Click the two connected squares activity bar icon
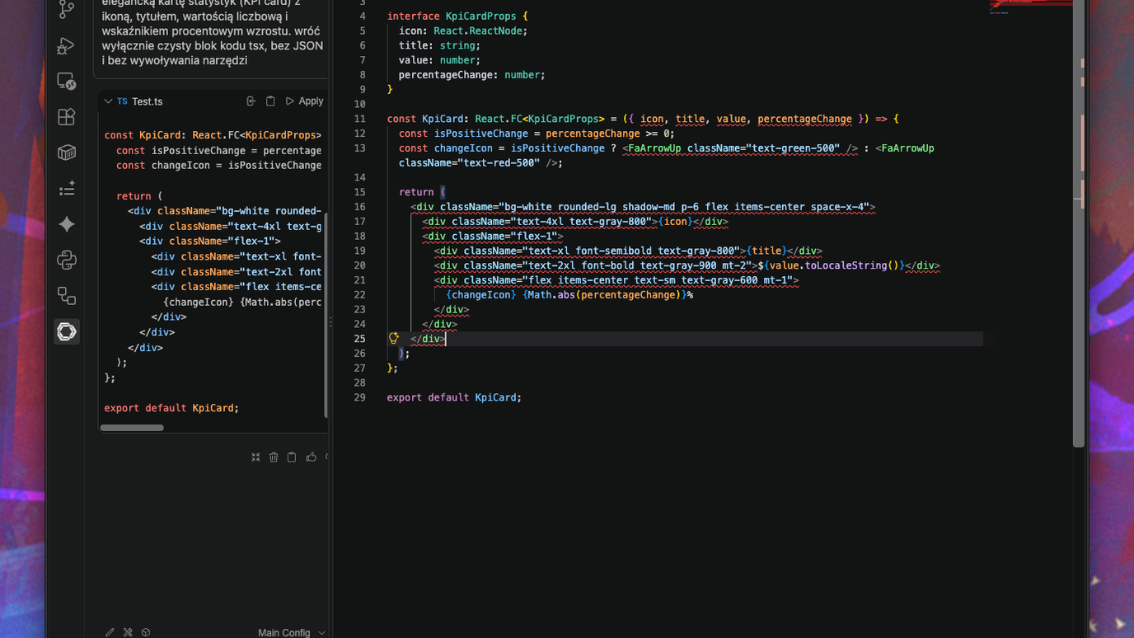1134x638 pixels. click(67, 296)
